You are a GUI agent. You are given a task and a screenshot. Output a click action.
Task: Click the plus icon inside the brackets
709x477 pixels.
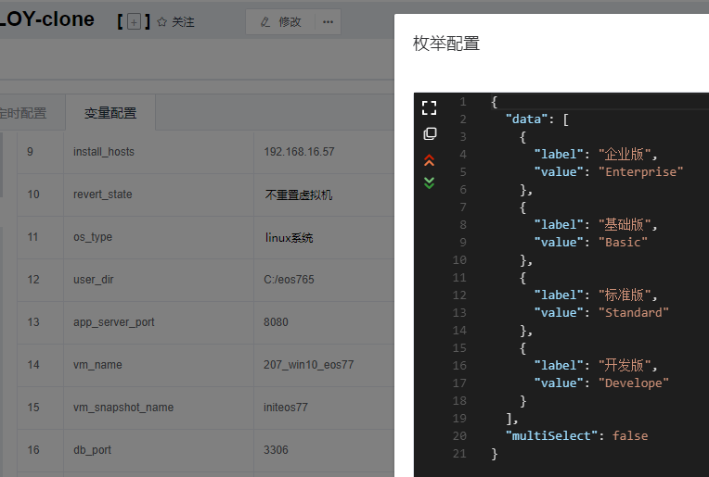[134, 22]
